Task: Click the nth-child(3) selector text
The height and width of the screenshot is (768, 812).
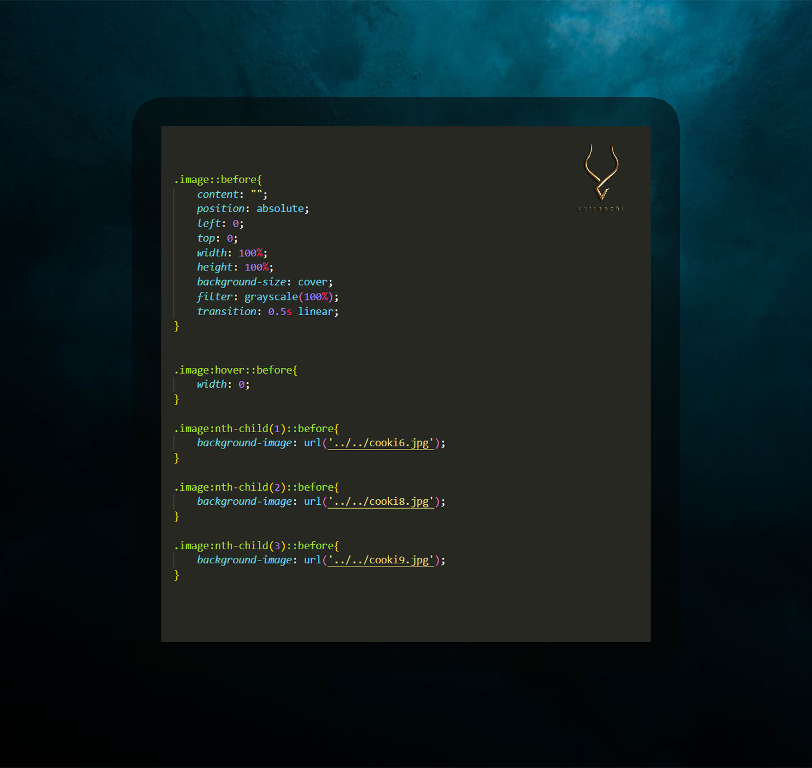Action: [x=249, y=545]
